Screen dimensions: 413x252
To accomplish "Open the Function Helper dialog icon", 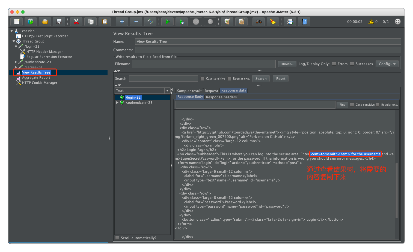I will tap(290, 22).
